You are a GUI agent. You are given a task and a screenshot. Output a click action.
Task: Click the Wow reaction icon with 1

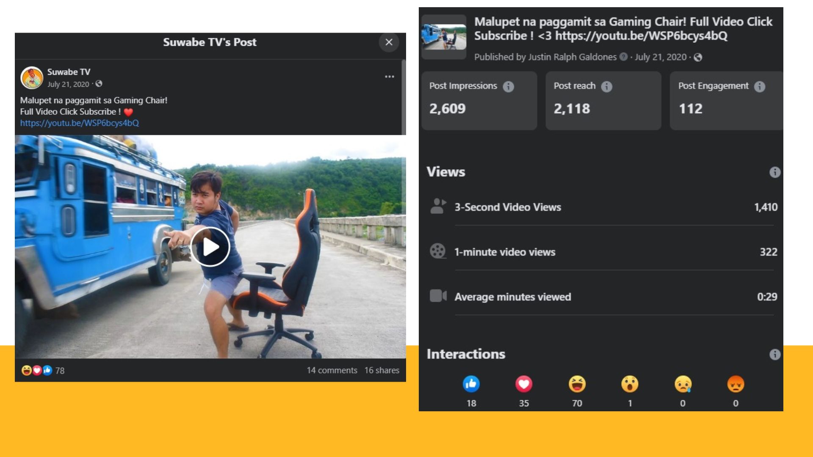[630, 384]
